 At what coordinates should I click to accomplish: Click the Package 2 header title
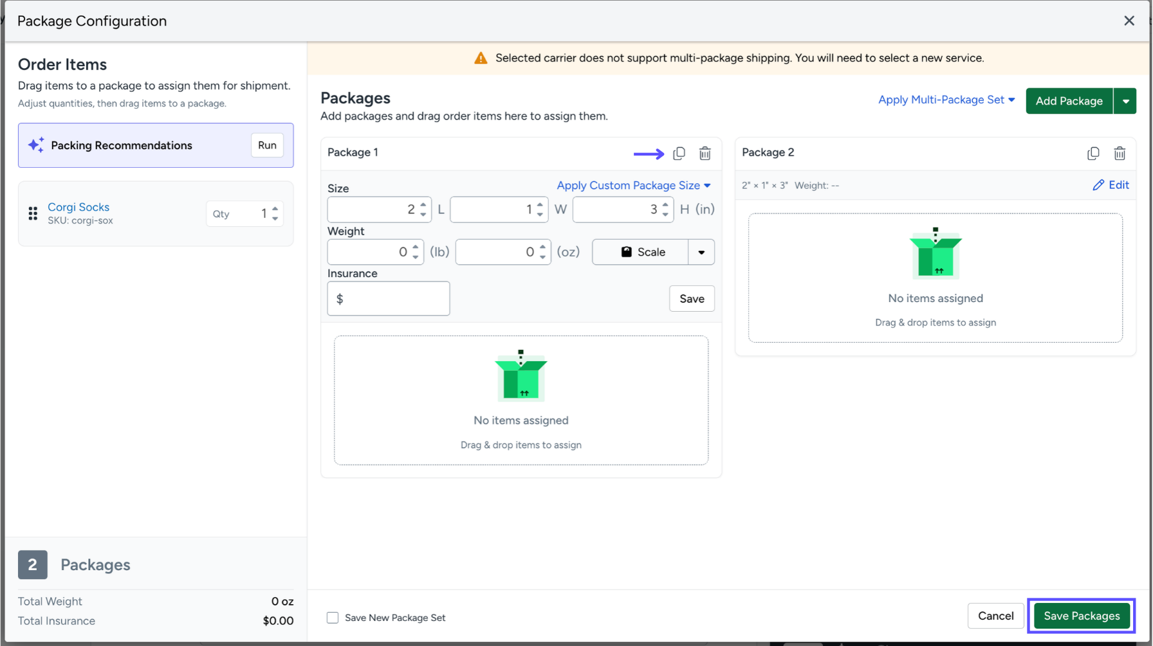tap(768, 152)
